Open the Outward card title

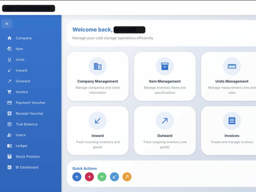pyautogui.click(x=165, y=136)
